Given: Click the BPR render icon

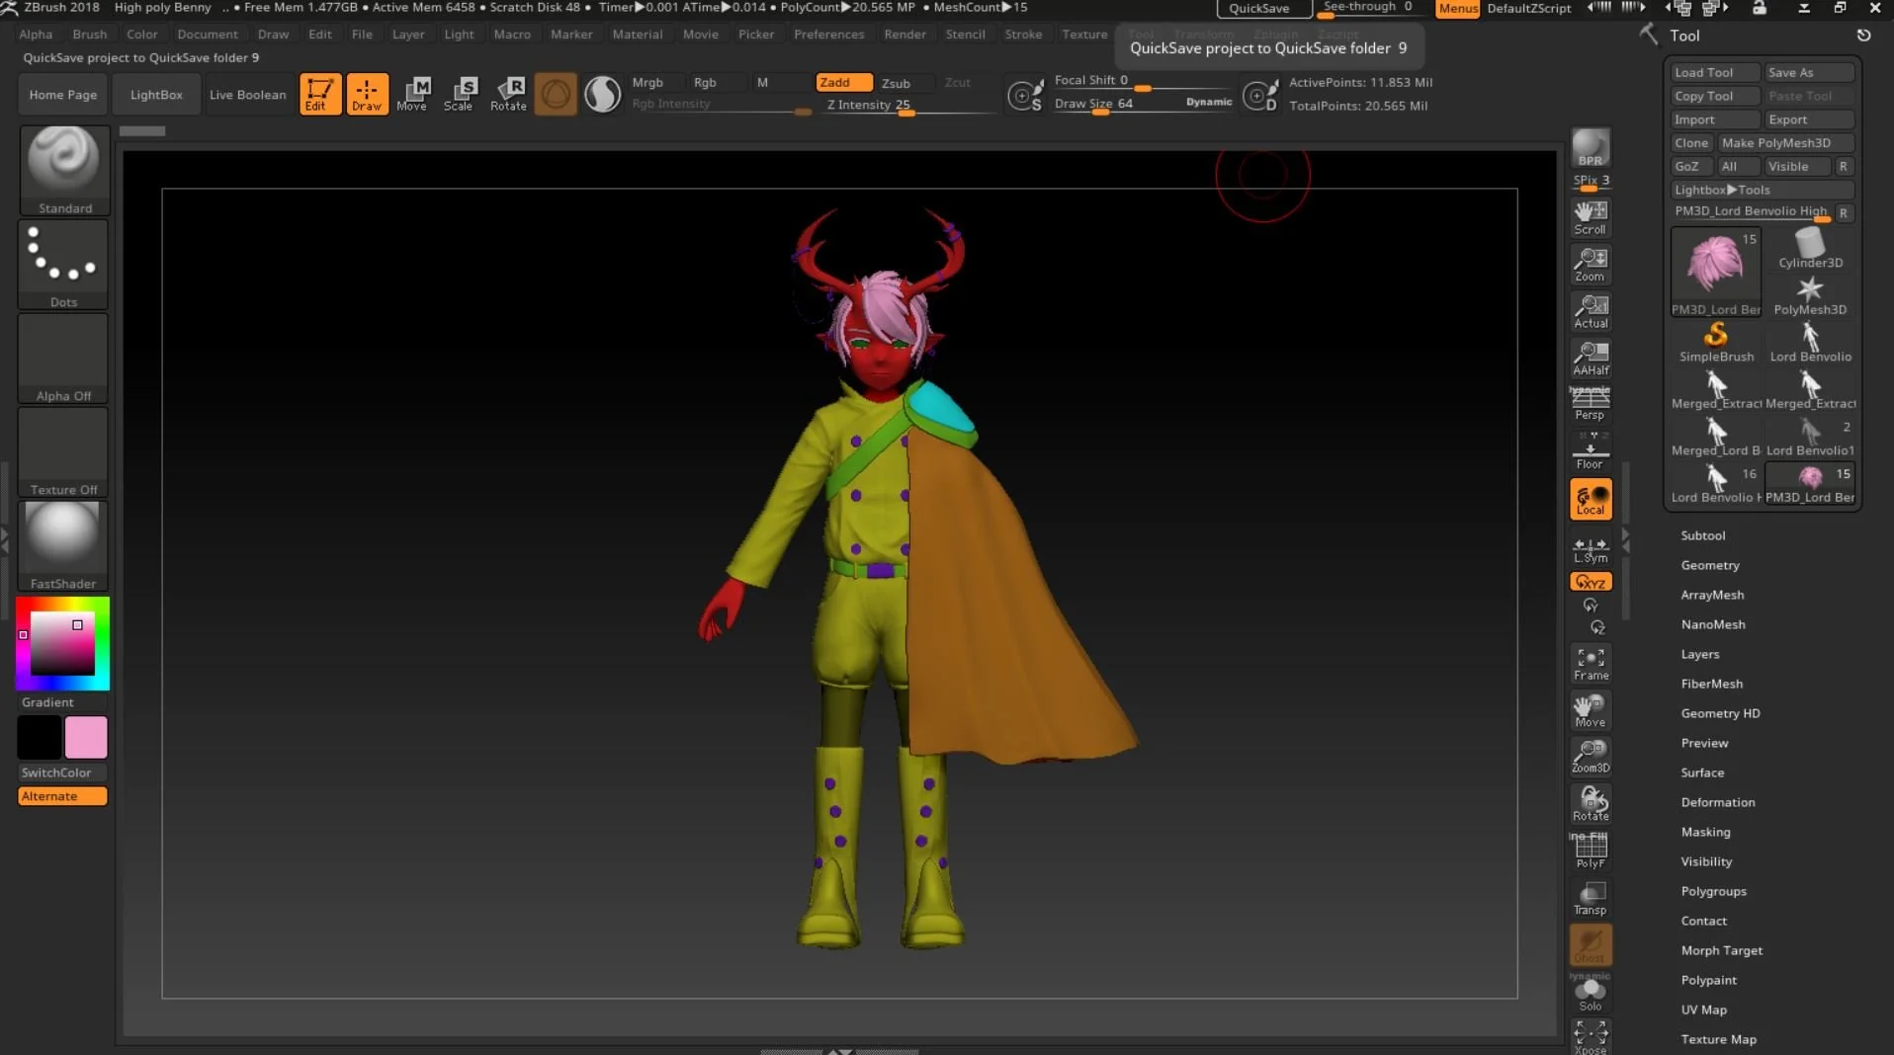Looking at the screenshot, I should (x=1590, y=148).
